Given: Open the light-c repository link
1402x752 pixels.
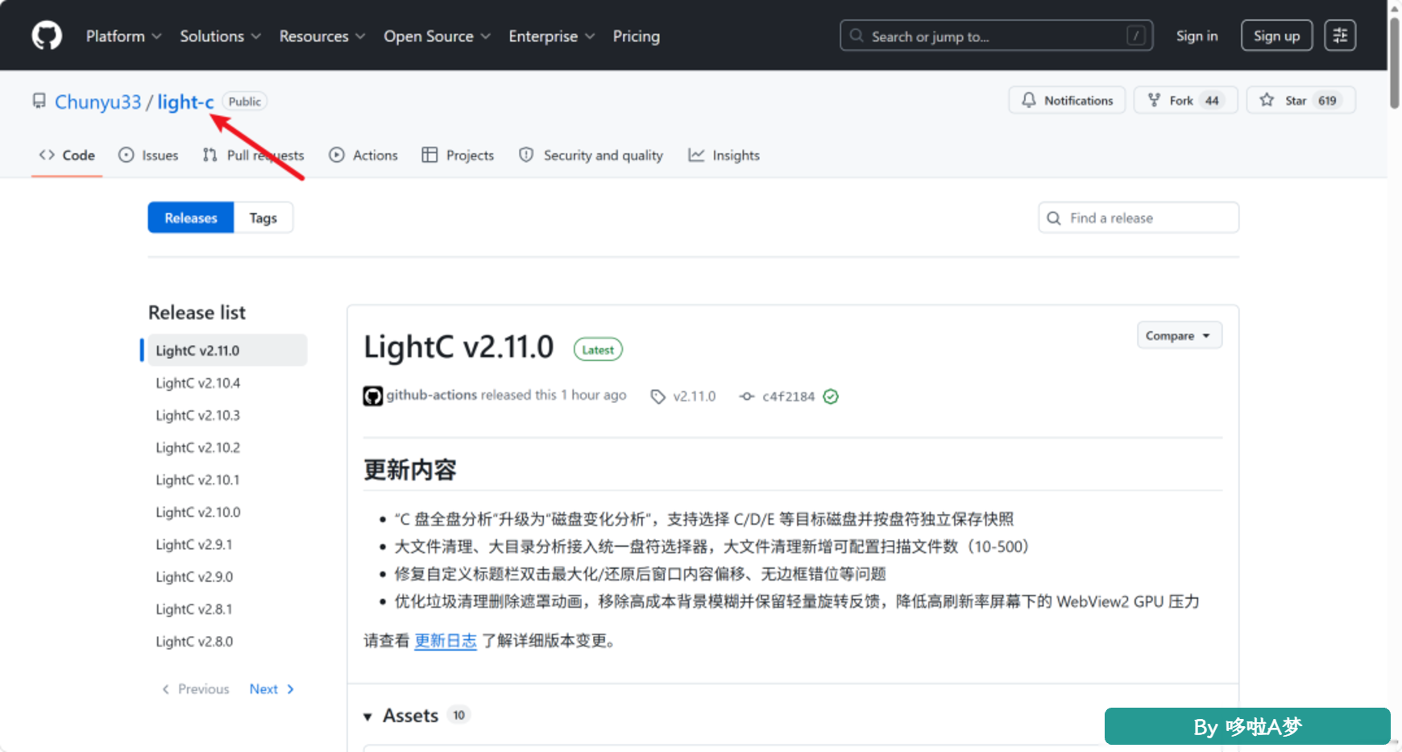Looking at the screenshot, I should [185, 102].
